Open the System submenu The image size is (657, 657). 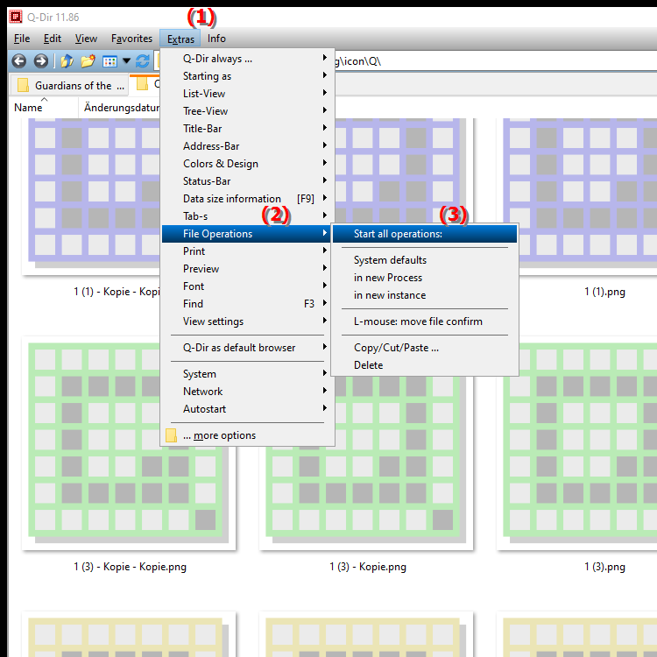click(x=248, y=374)
